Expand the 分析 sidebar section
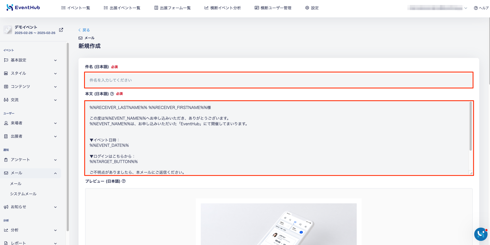 point(55,230)
